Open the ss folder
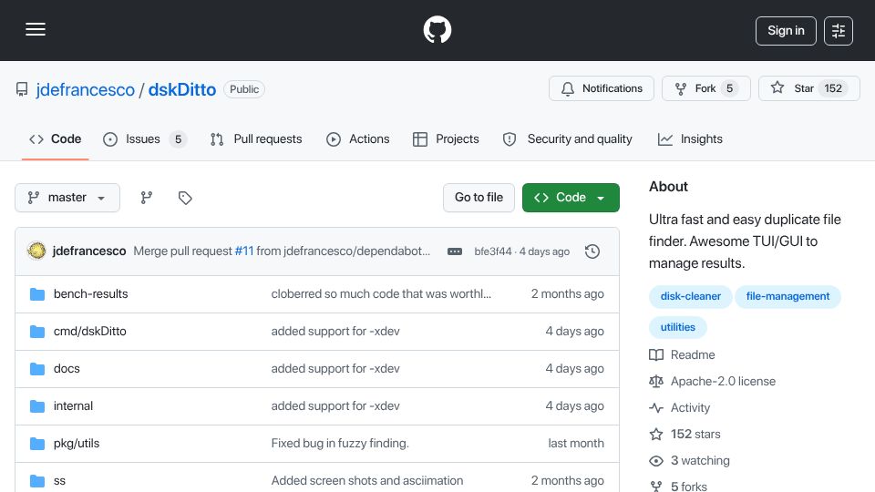Screen dimensions: 875x492 point(59,481)
